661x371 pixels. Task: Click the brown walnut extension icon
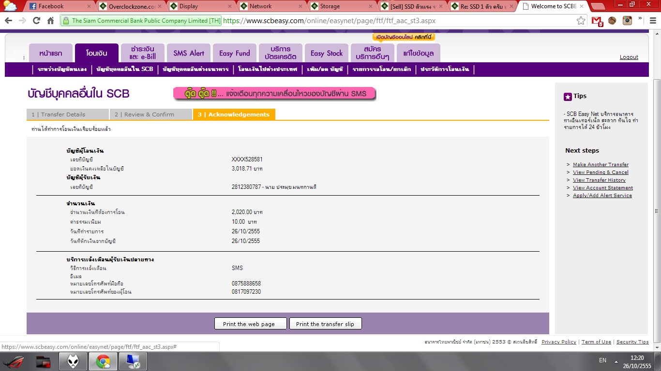point(612,21)
